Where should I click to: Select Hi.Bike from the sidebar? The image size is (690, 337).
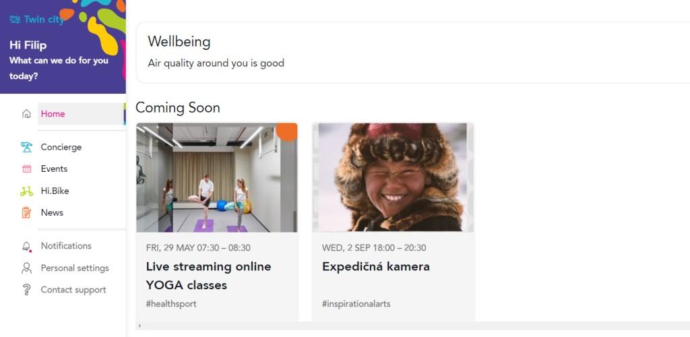pos(55,191)
